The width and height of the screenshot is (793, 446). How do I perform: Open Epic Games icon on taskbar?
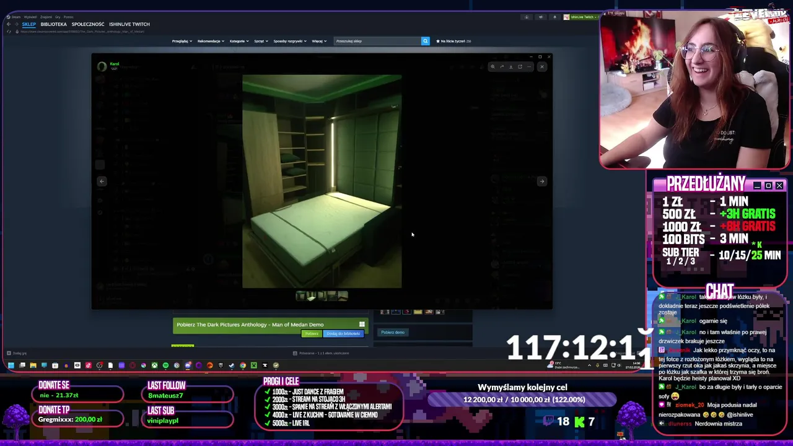221,365
